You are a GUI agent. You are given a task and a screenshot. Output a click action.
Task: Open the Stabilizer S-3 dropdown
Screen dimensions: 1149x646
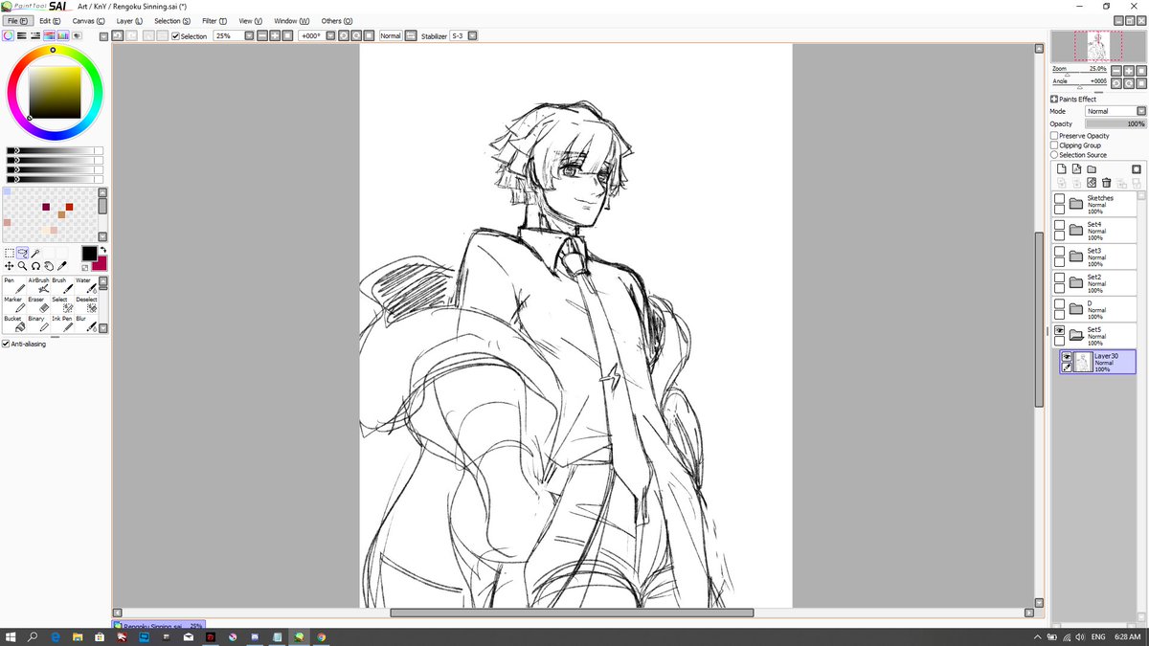pos(472,36)
